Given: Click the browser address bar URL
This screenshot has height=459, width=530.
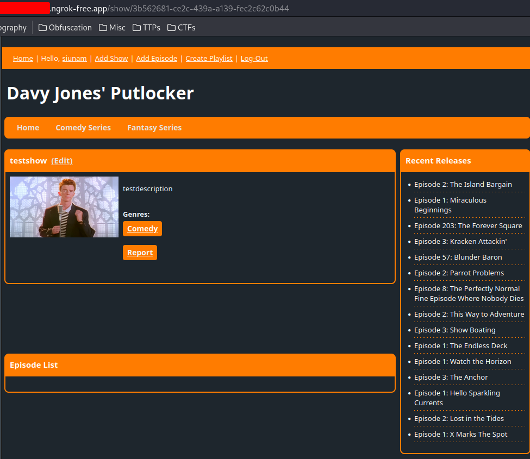Looking at the screenshot, I should (x=169, y=9).
